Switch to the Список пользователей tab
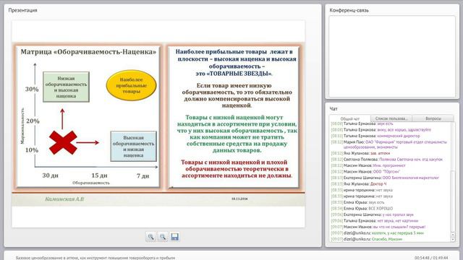This screenshot has height=260, width=463. point(391,118)
